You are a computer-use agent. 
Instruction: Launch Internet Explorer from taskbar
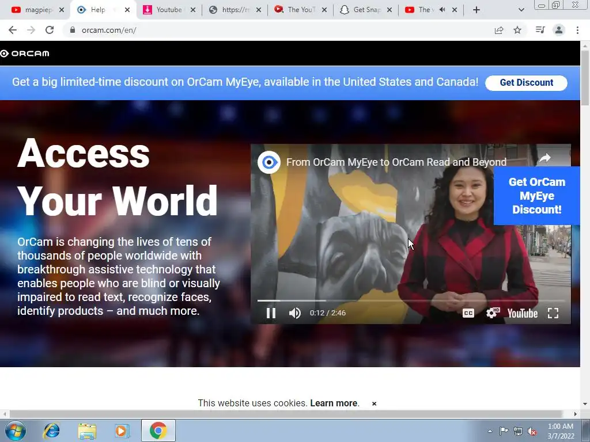point(51,430)
